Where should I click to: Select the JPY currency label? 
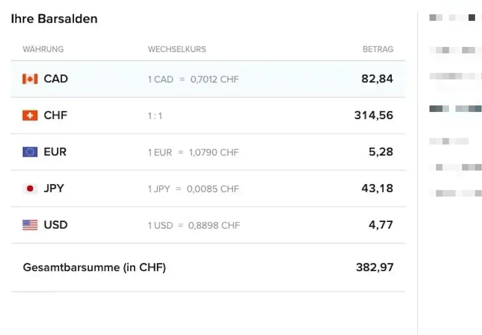click(x=54, y=188)
